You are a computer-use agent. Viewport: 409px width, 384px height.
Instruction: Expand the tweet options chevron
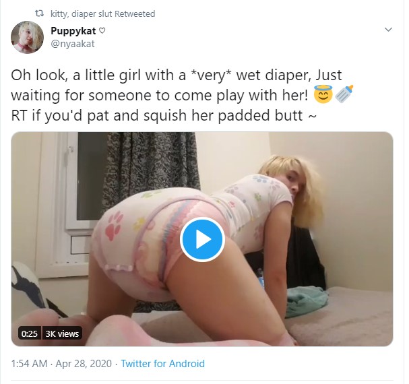click(x=388, y=29)
